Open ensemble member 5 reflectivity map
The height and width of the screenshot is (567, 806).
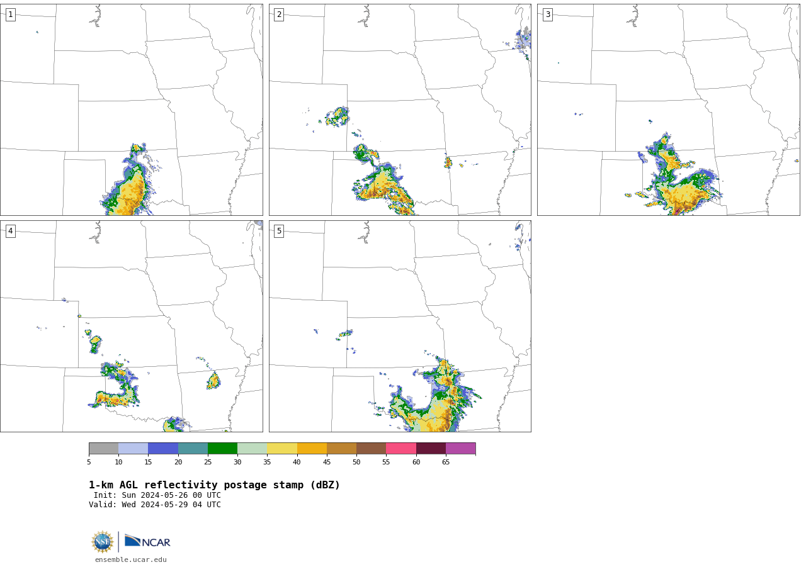[x=400, y=326]
